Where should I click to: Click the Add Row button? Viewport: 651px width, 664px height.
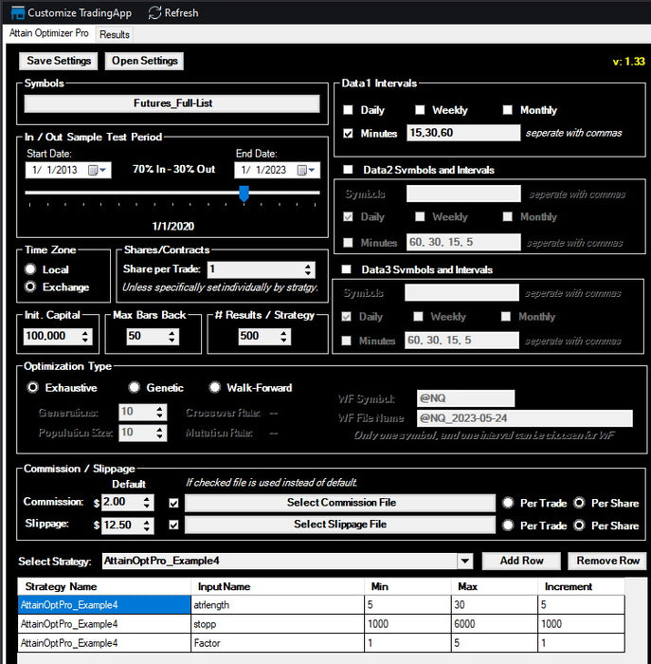click(x=521, y=561)
